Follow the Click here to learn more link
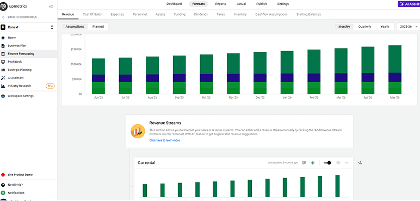 (x=165, y=141)
